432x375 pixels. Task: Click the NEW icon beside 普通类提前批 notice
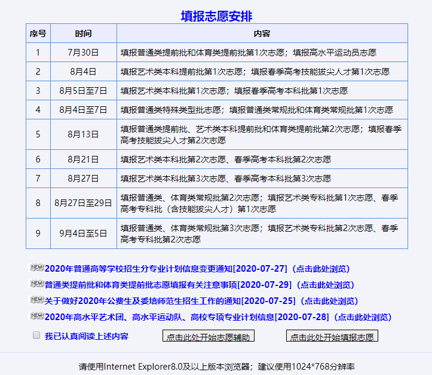(x=36, y=284)
